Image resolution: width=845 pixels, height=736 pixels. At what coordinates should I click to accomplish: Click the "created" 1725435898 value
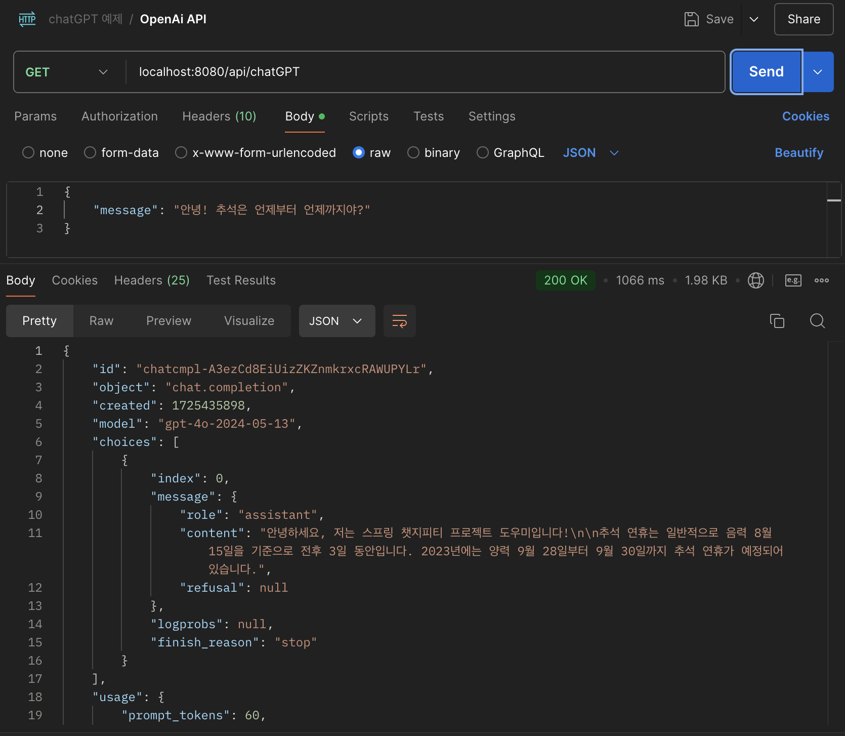(x=208, y=405)
